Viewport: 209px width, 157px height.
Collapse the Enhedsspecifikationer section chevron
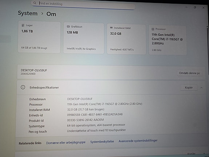(x=201, y=88)
